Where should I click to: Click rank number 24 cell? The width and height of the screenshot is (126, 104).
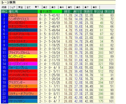click(5, 101)
